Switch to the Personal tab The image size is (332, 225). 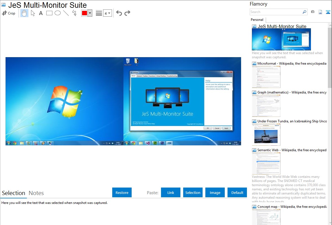(257, 20)
